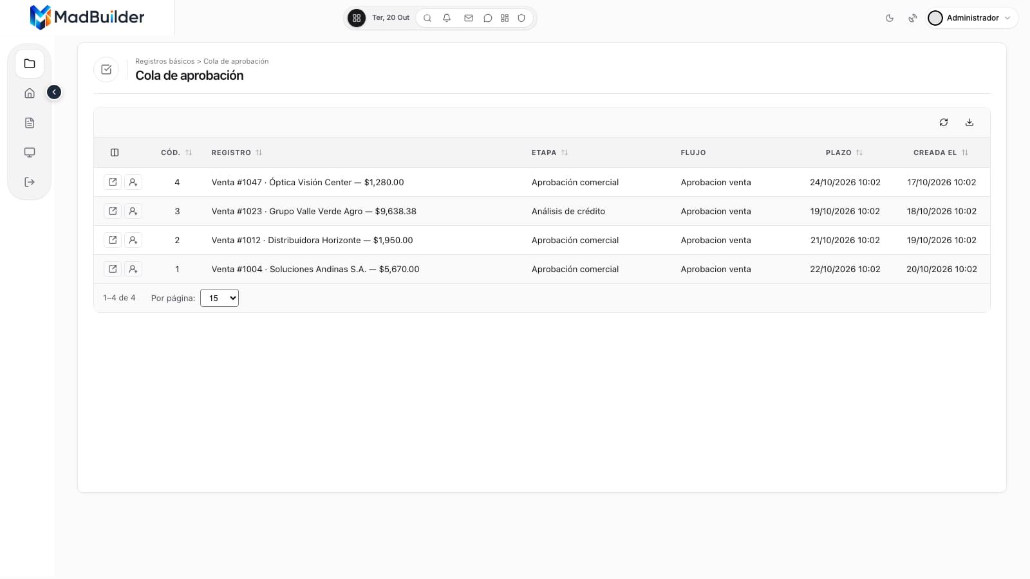Click the 22/10/2026 10:02 plazo cell
Image resolution: width=1030 pixels, height=579 pixels.
point(845,269)
